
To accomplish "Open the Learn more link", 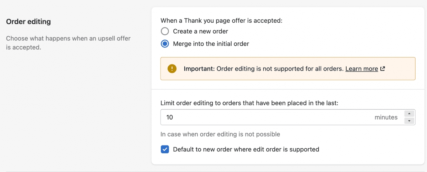I will pyautogui.click(x=362, y=69).
